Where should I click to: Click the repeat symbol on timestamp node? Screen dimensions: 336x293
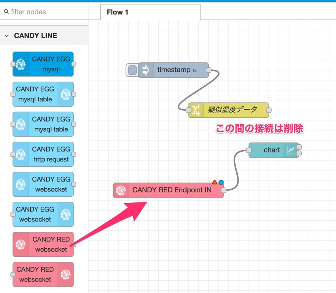click(195, 70)
